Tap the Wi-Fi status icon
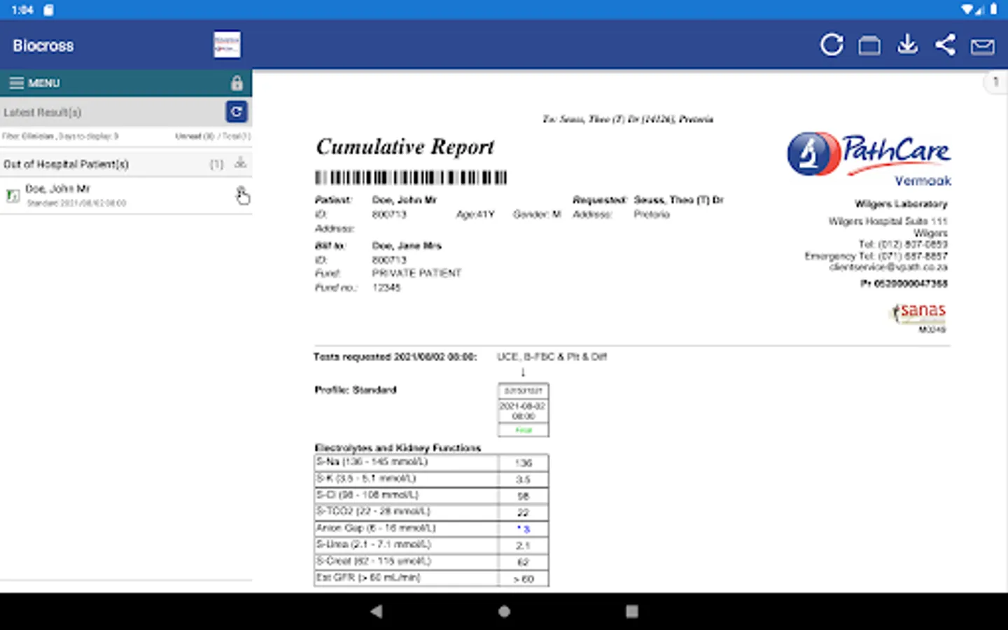The width and height of the screenshot is (1008, 630). (x=967, y=10)
